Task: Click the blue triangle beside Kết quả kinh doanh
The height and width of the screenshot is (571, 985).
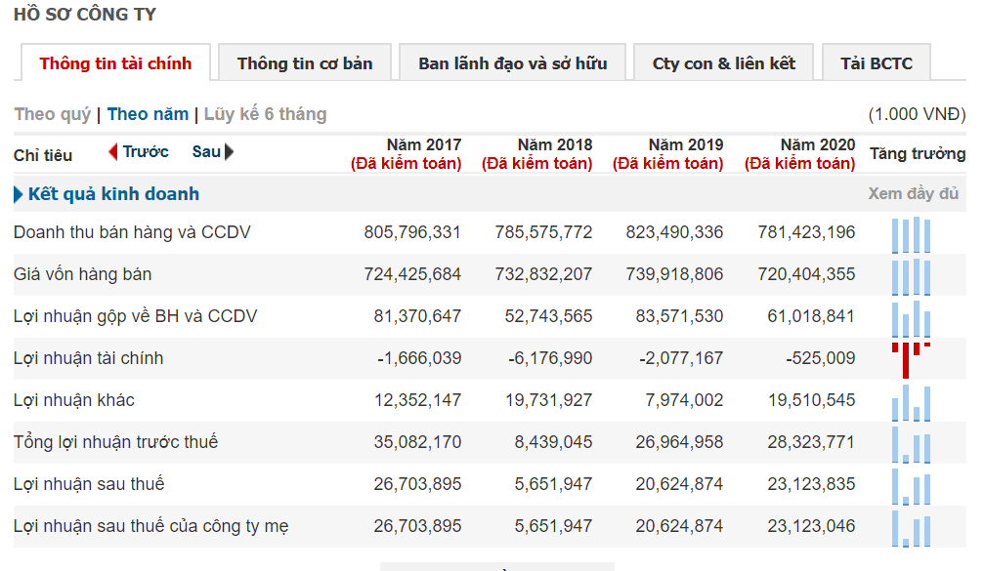Action: tap(19, 194)
